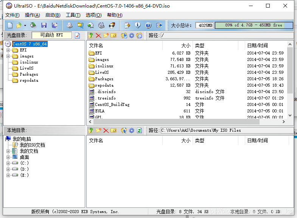297x218 pixels.
Task: Expand the (C:) drive node
Action: [x=8, y=163]
